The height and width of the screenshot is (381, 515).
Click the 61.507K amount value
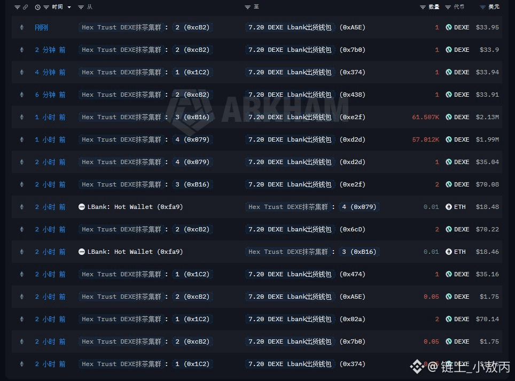(x=426, y=117)
